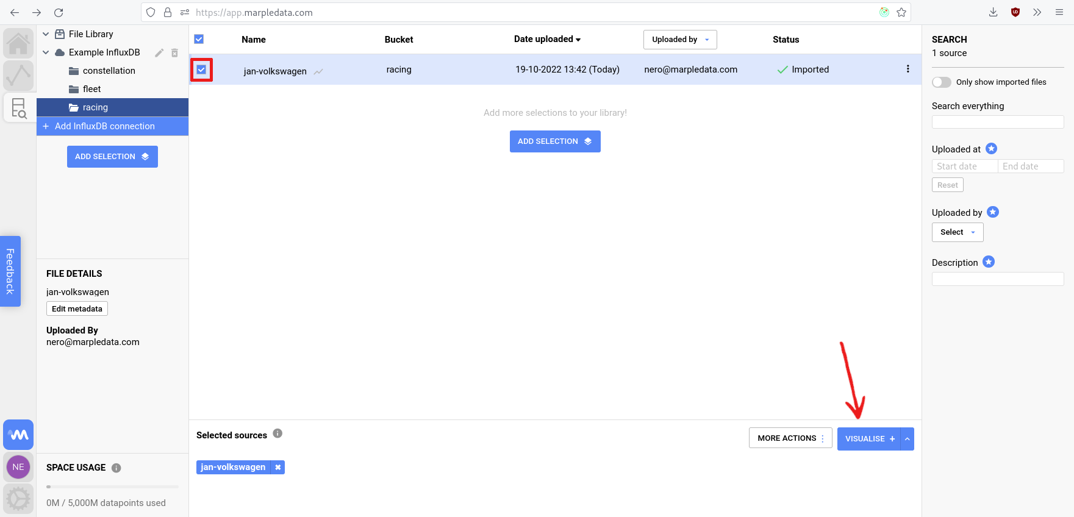Screen dimensions: 1074x517
Task: Reload the current page
Action: pyautogui.click(x=59, y=12)
